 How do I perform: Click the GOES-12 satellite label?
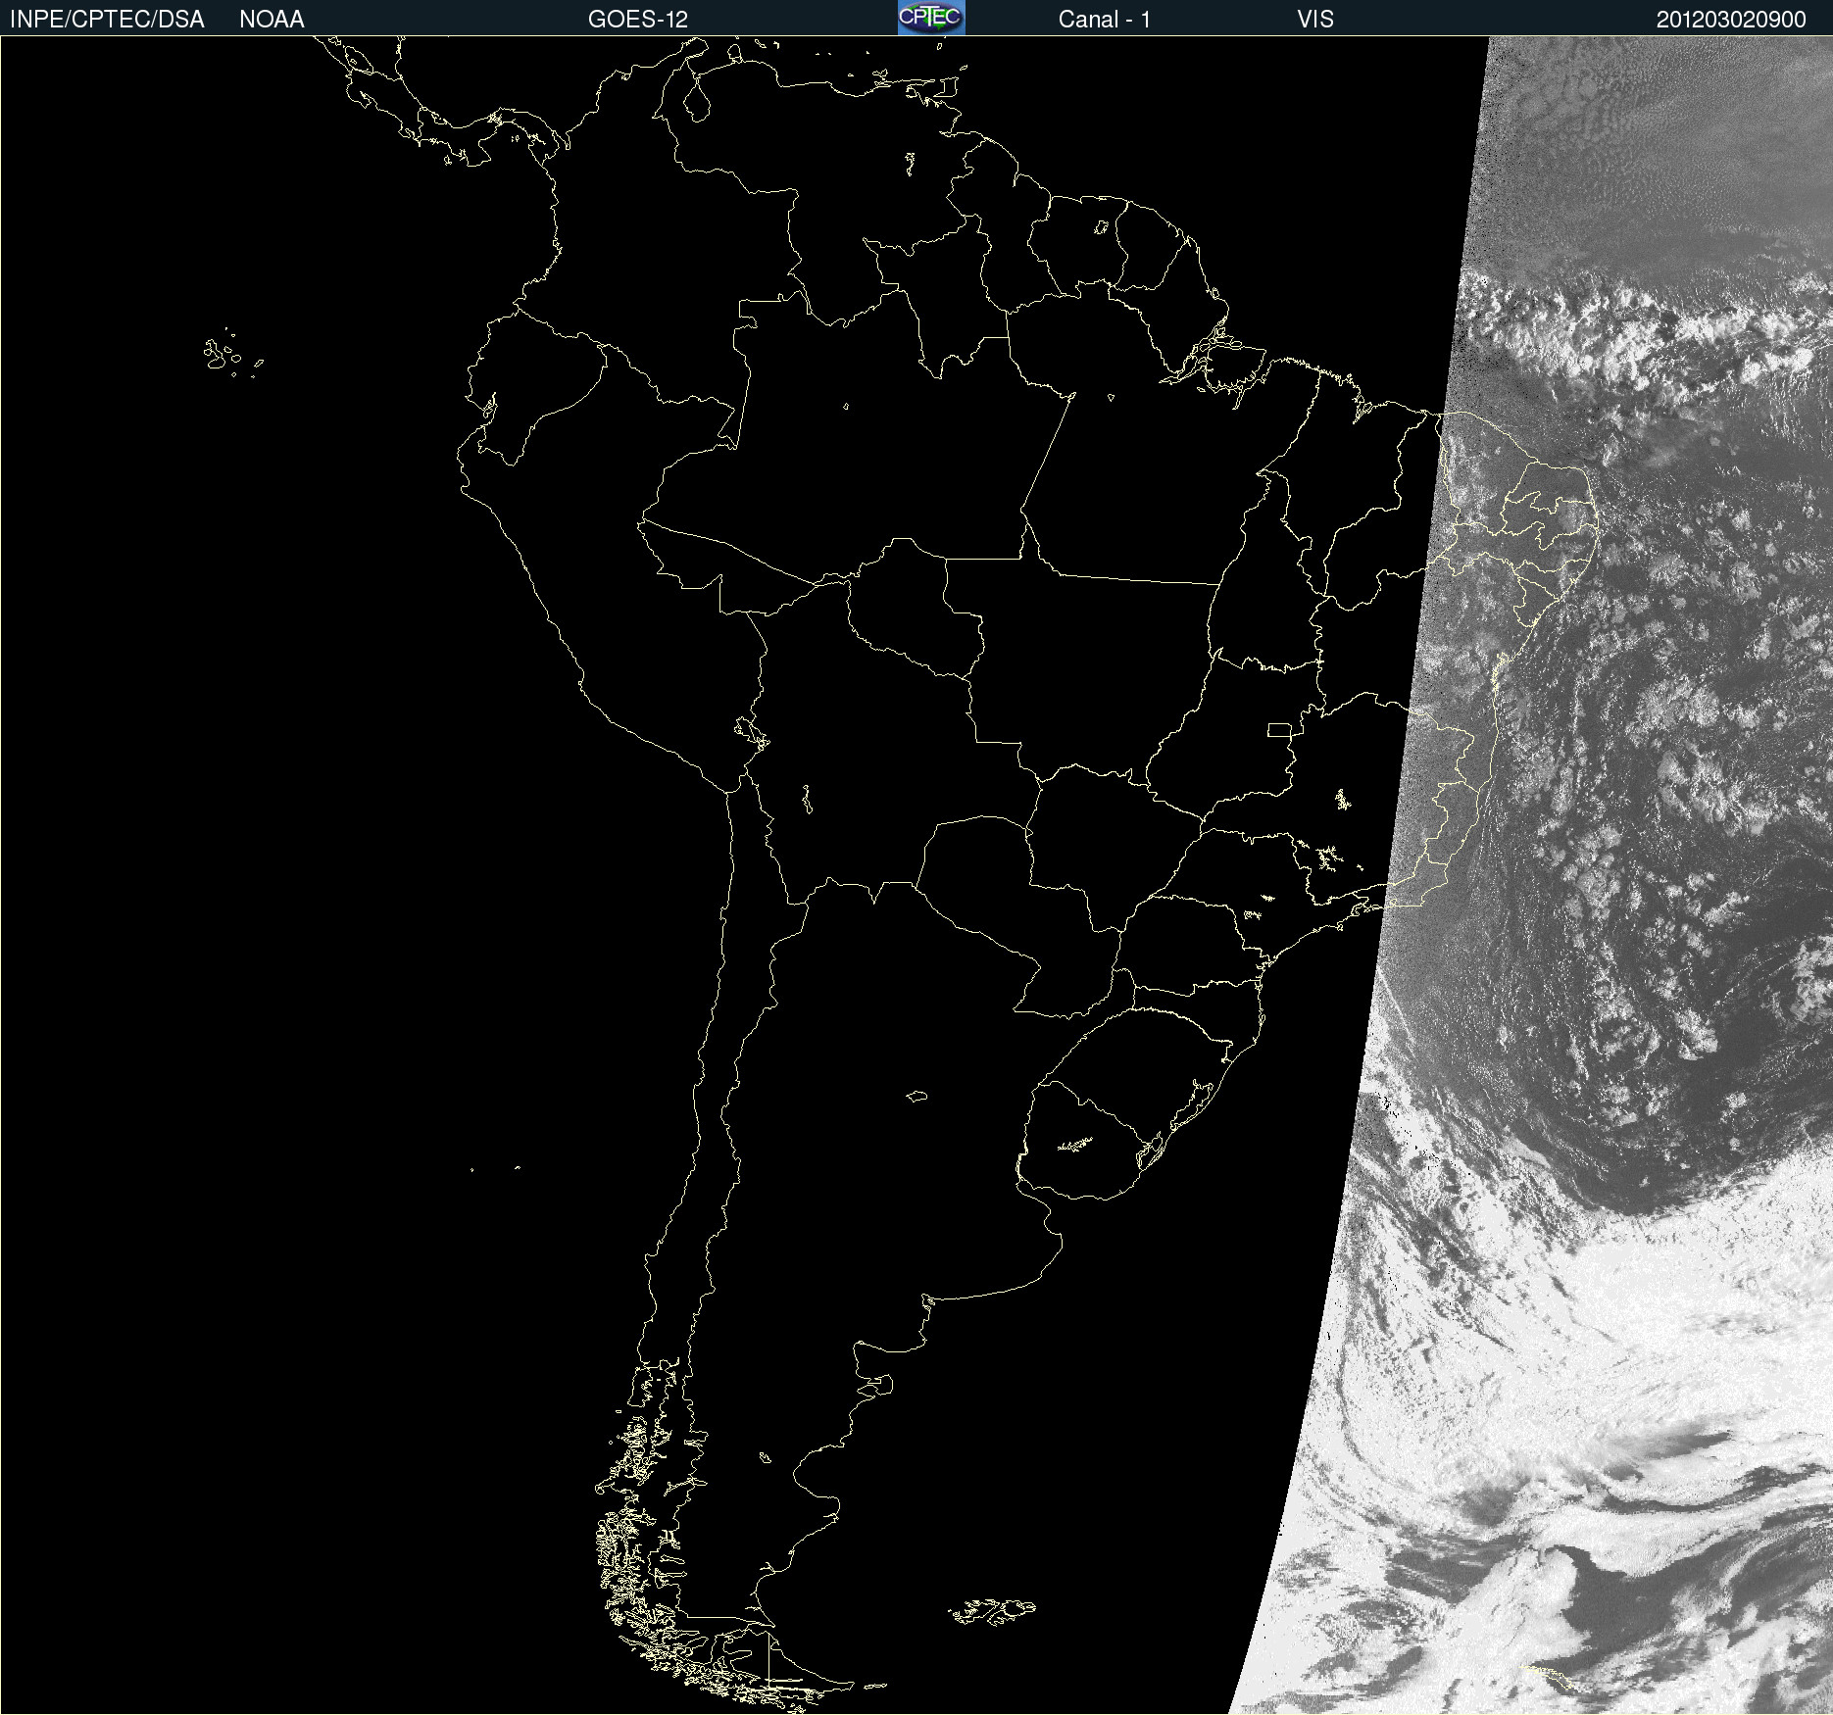(638, 20)
